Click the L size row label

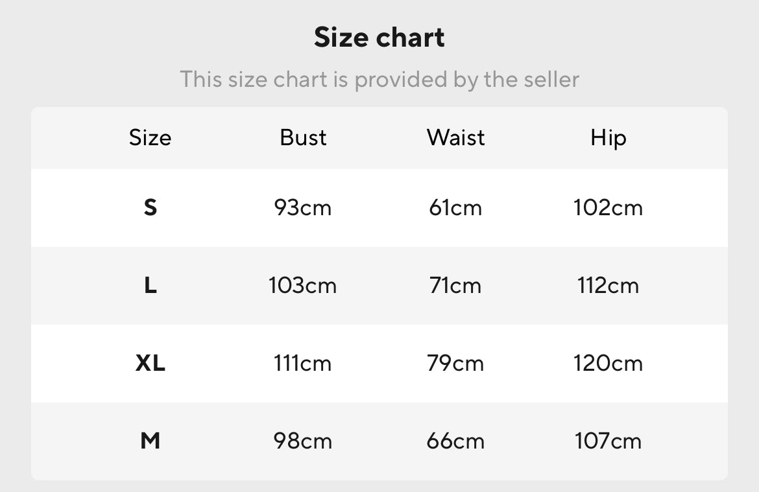(150, 285)
